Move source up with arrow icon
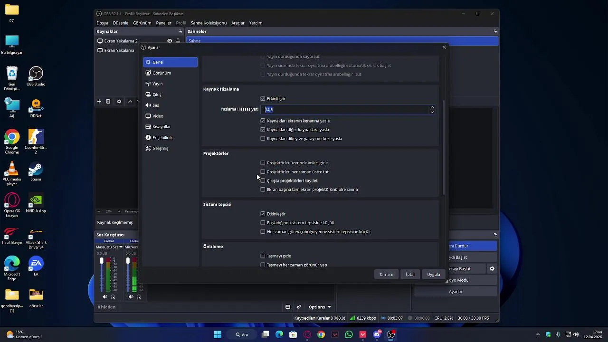The height and width of the screenshot is (342, 608). point(130,101)
